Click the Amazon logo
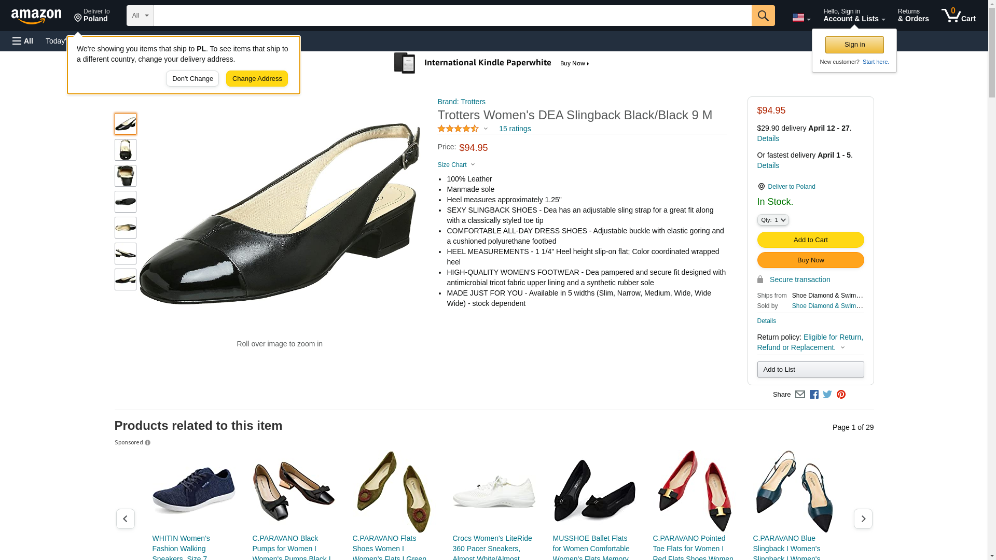Image resolution: width=996 pixels, height=560 pixels. pyautogui.click(x=36, y=16)
